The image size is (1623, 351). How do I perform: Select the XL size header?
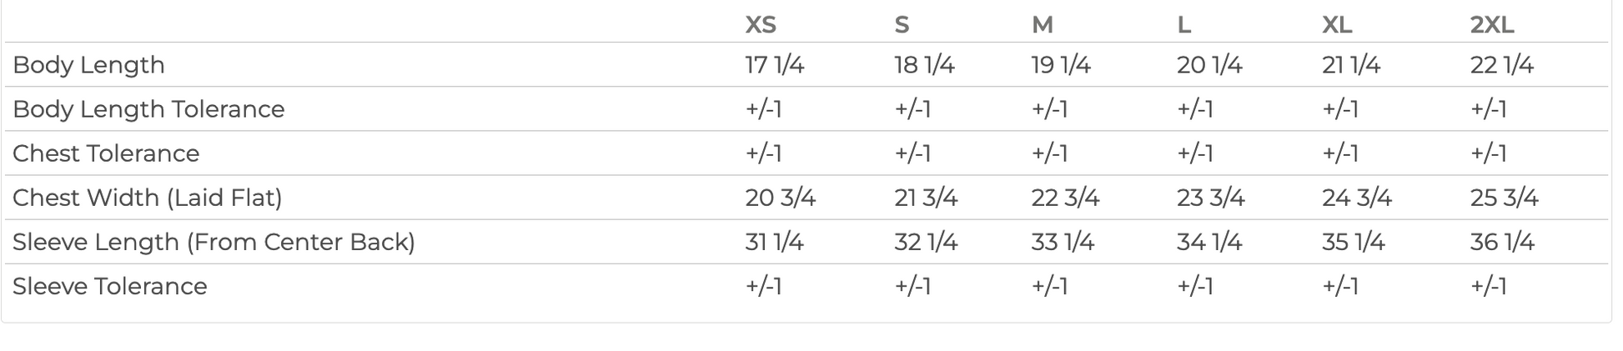(x=1337, y=25)
